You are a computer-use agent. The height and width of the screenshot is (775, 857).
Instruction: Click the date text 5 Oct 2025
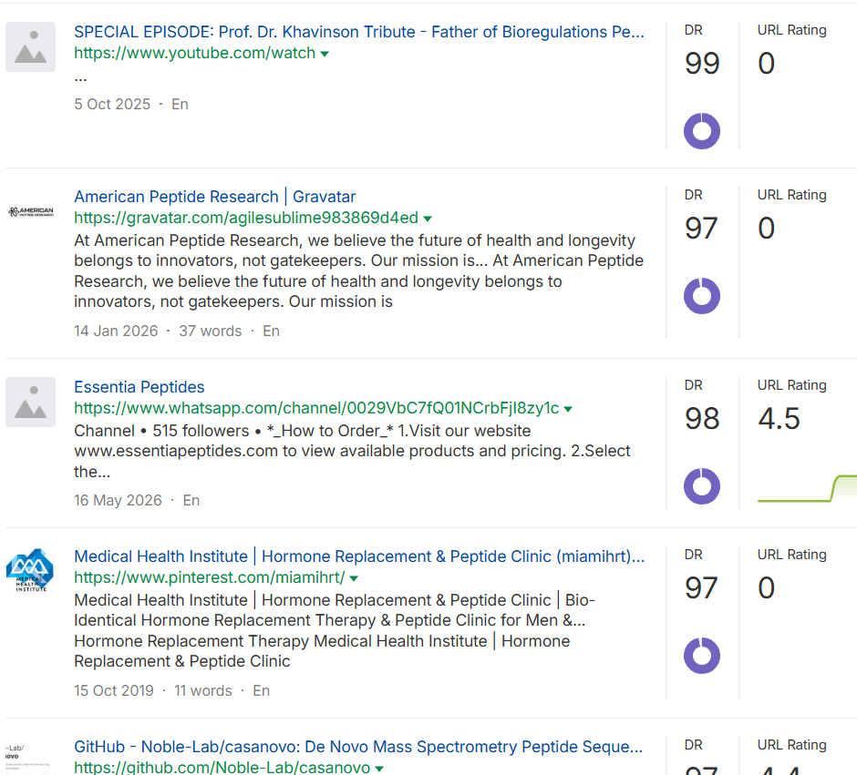(x=112, y=104)
